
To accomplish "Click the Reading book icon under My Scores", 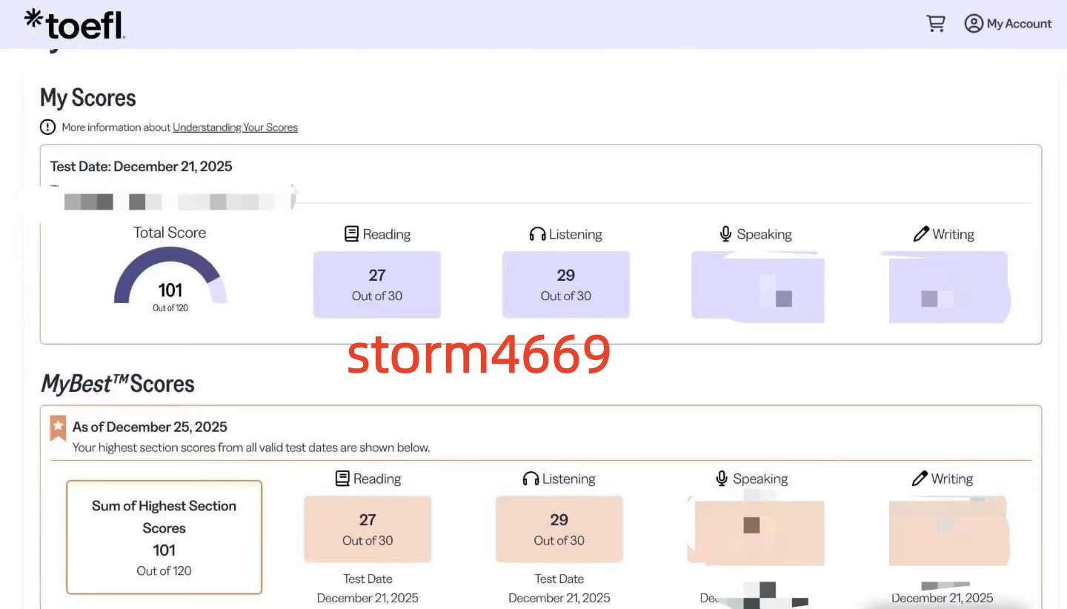I will (x=352, y=234).
